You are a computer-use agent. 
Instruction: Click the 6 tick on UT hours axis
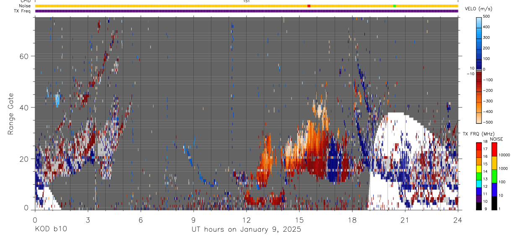point(140,220)
